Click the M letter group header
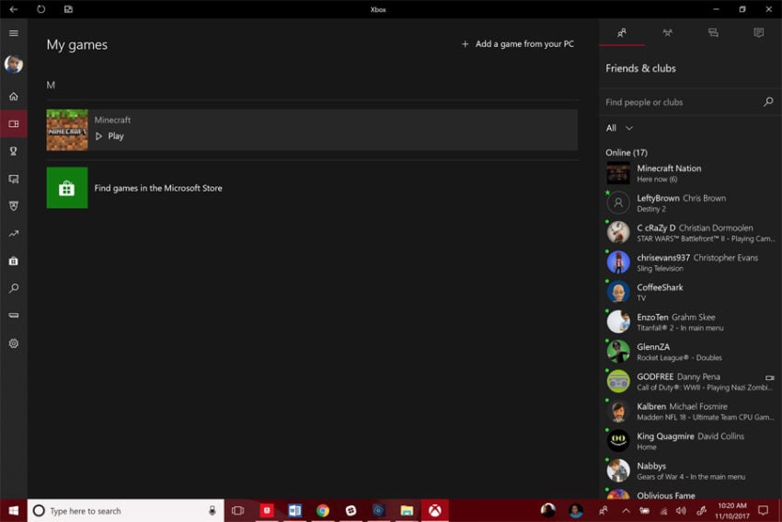Image resolution: width=782 pixels, height=522 pixels. tap(51, 85)
